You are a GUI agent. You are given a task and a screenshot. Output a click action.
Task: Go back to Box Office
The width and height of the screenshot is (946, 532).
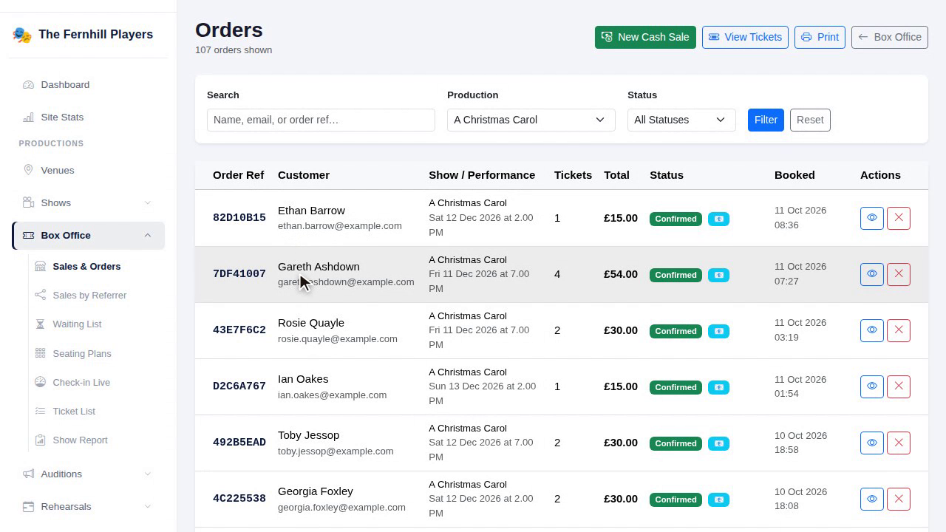[x=890, y=37]
